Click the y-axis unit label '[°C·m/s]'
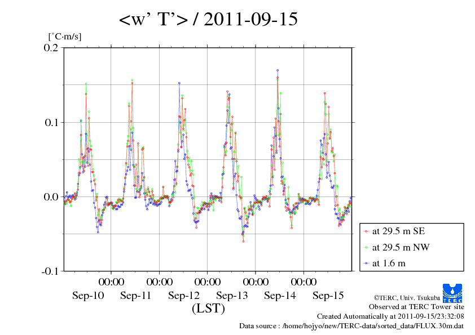Screen dimensions: 475x335 click(x=65, y=37)
